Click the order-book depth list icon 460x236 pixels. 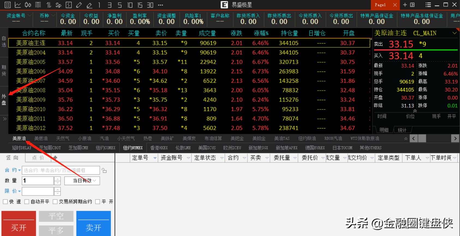tap(38, 5)
